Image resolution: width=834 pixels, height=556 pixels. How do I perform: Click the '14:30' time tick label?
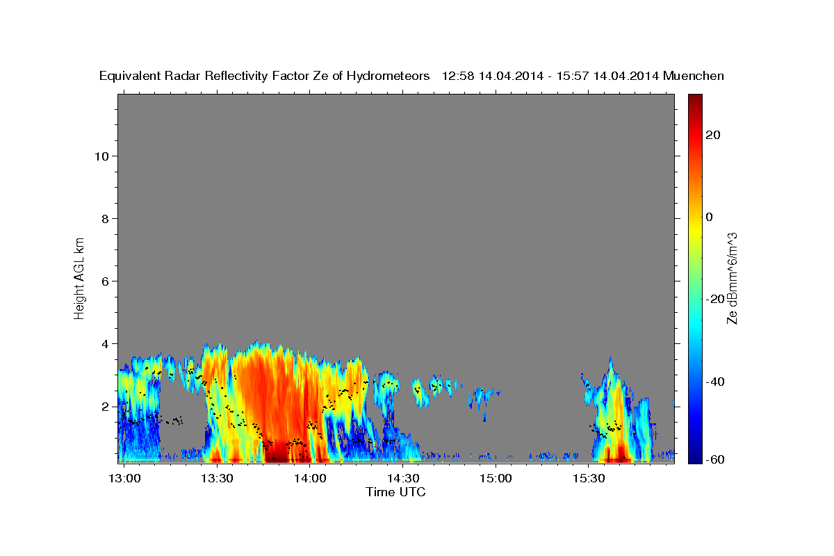coord(402,479)
